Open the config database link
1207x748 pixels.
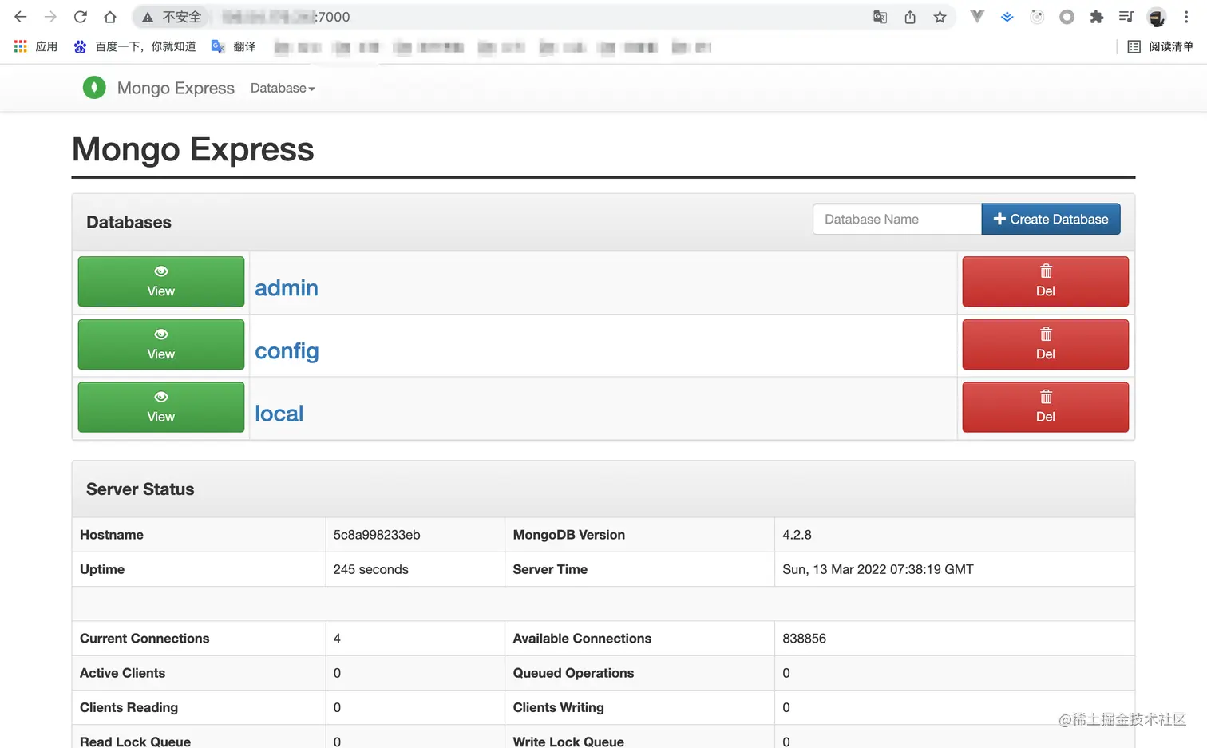click(x=287, y=351)
